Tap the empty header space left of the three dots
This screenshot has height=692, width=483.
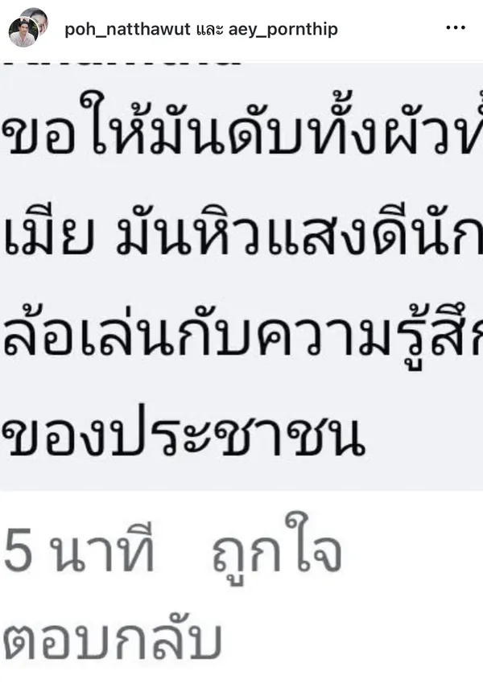[390, 29]
